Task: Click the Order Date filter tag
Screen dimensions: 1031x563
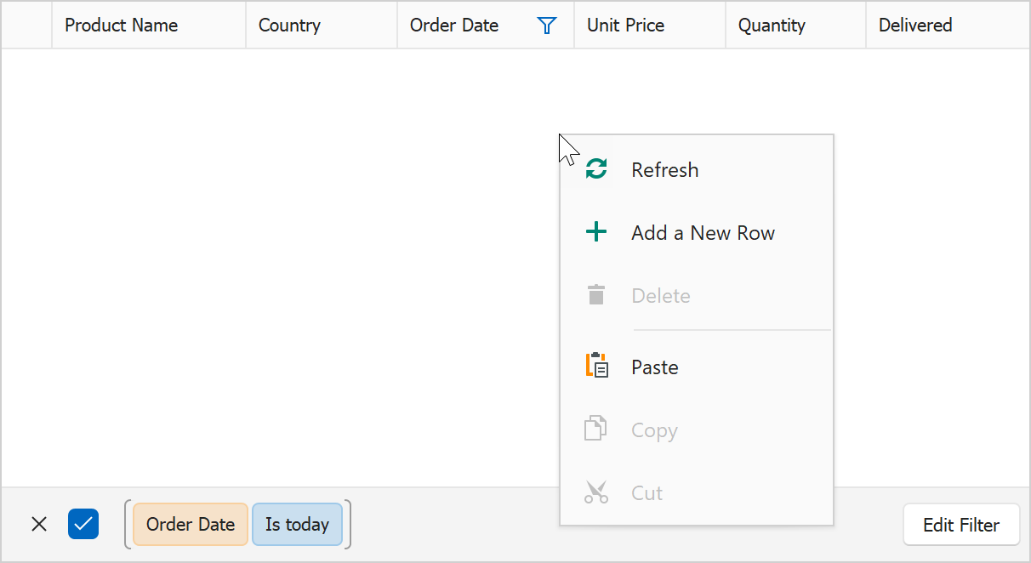Action: [x=191, y=524]
